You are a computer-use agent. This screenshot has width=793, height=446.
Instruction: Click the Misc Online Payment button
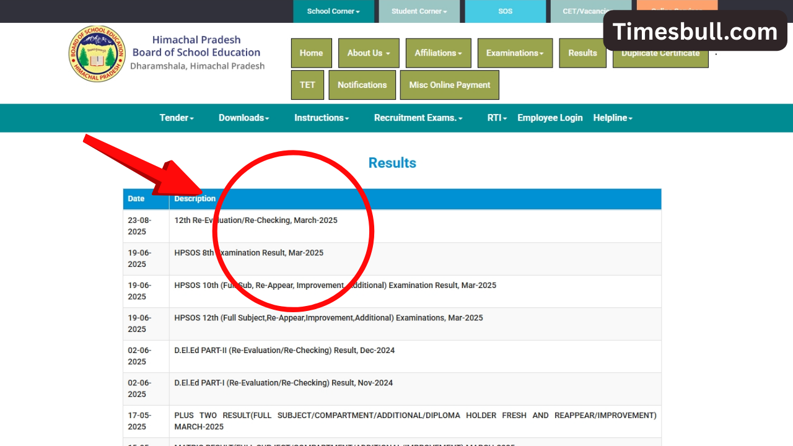[449, 85]
